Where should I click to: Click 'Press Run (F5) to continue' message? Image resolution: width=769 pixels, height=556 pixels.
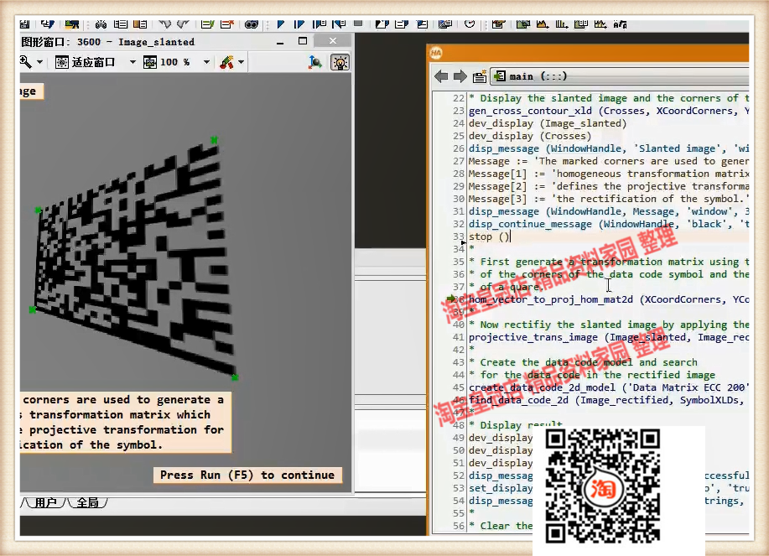(x=247, y=475)
